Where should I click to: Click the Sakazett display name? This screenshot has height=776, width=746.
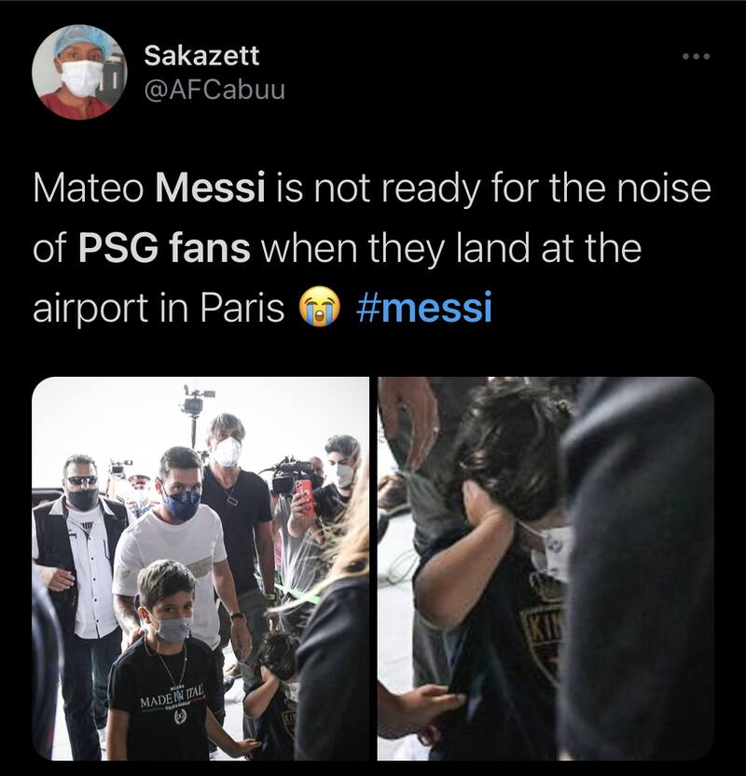tap(201, 55)
